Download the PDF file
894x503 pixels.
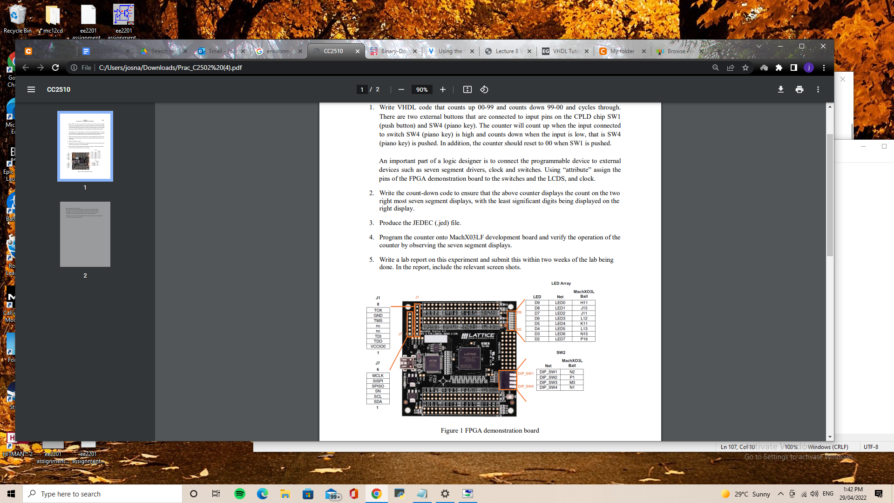point(781,89)
